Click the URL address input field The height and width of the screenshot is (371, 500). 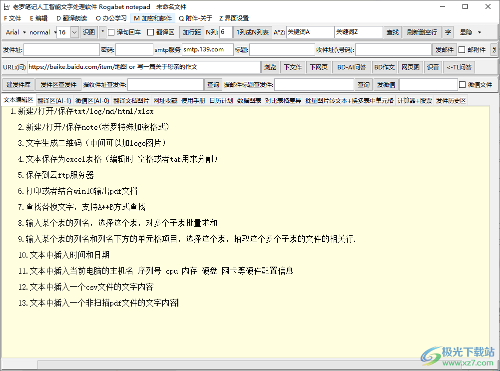pos(144,67)
